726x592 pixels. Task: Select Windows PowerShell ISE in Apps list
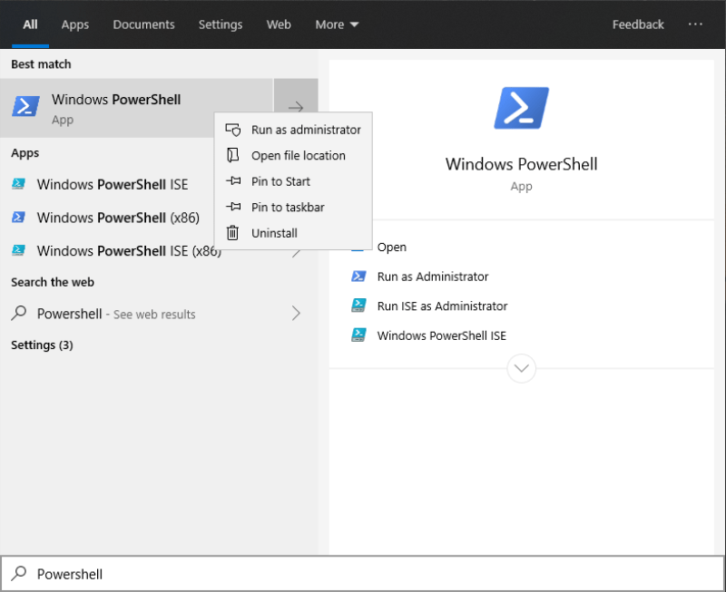(113, 185)
